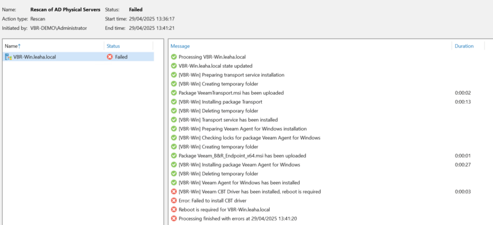Click the red icon for 'Processing finished with errors'
This screenshot has width=493, height=225.
click(173, 218)
